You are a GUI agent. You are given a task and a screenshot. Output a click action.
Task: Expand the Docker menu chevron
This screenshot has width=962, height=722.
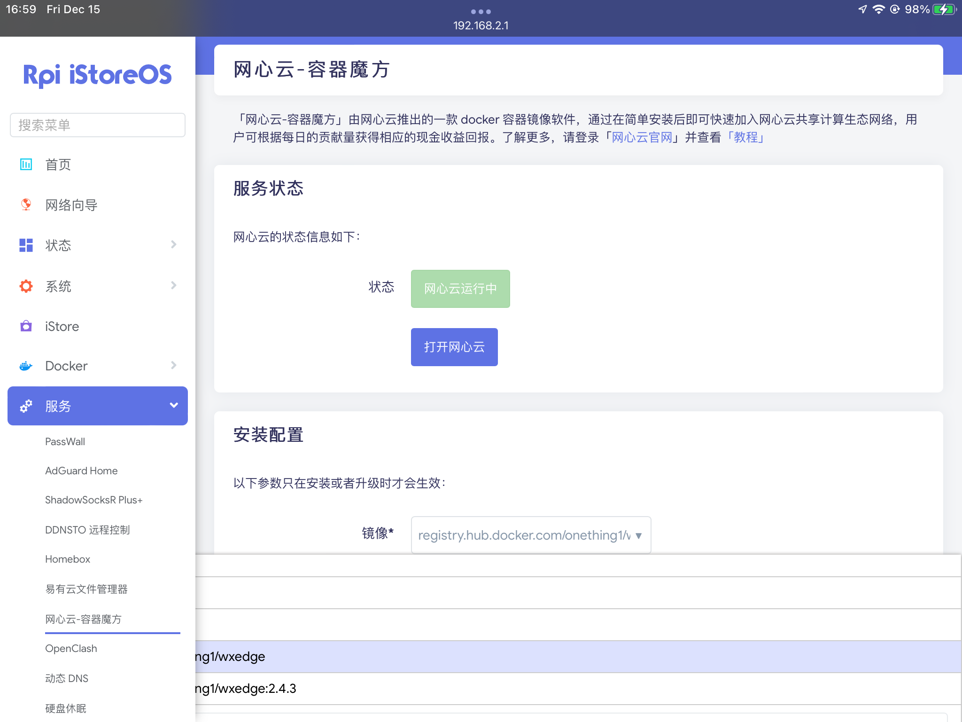coord(173,365)
